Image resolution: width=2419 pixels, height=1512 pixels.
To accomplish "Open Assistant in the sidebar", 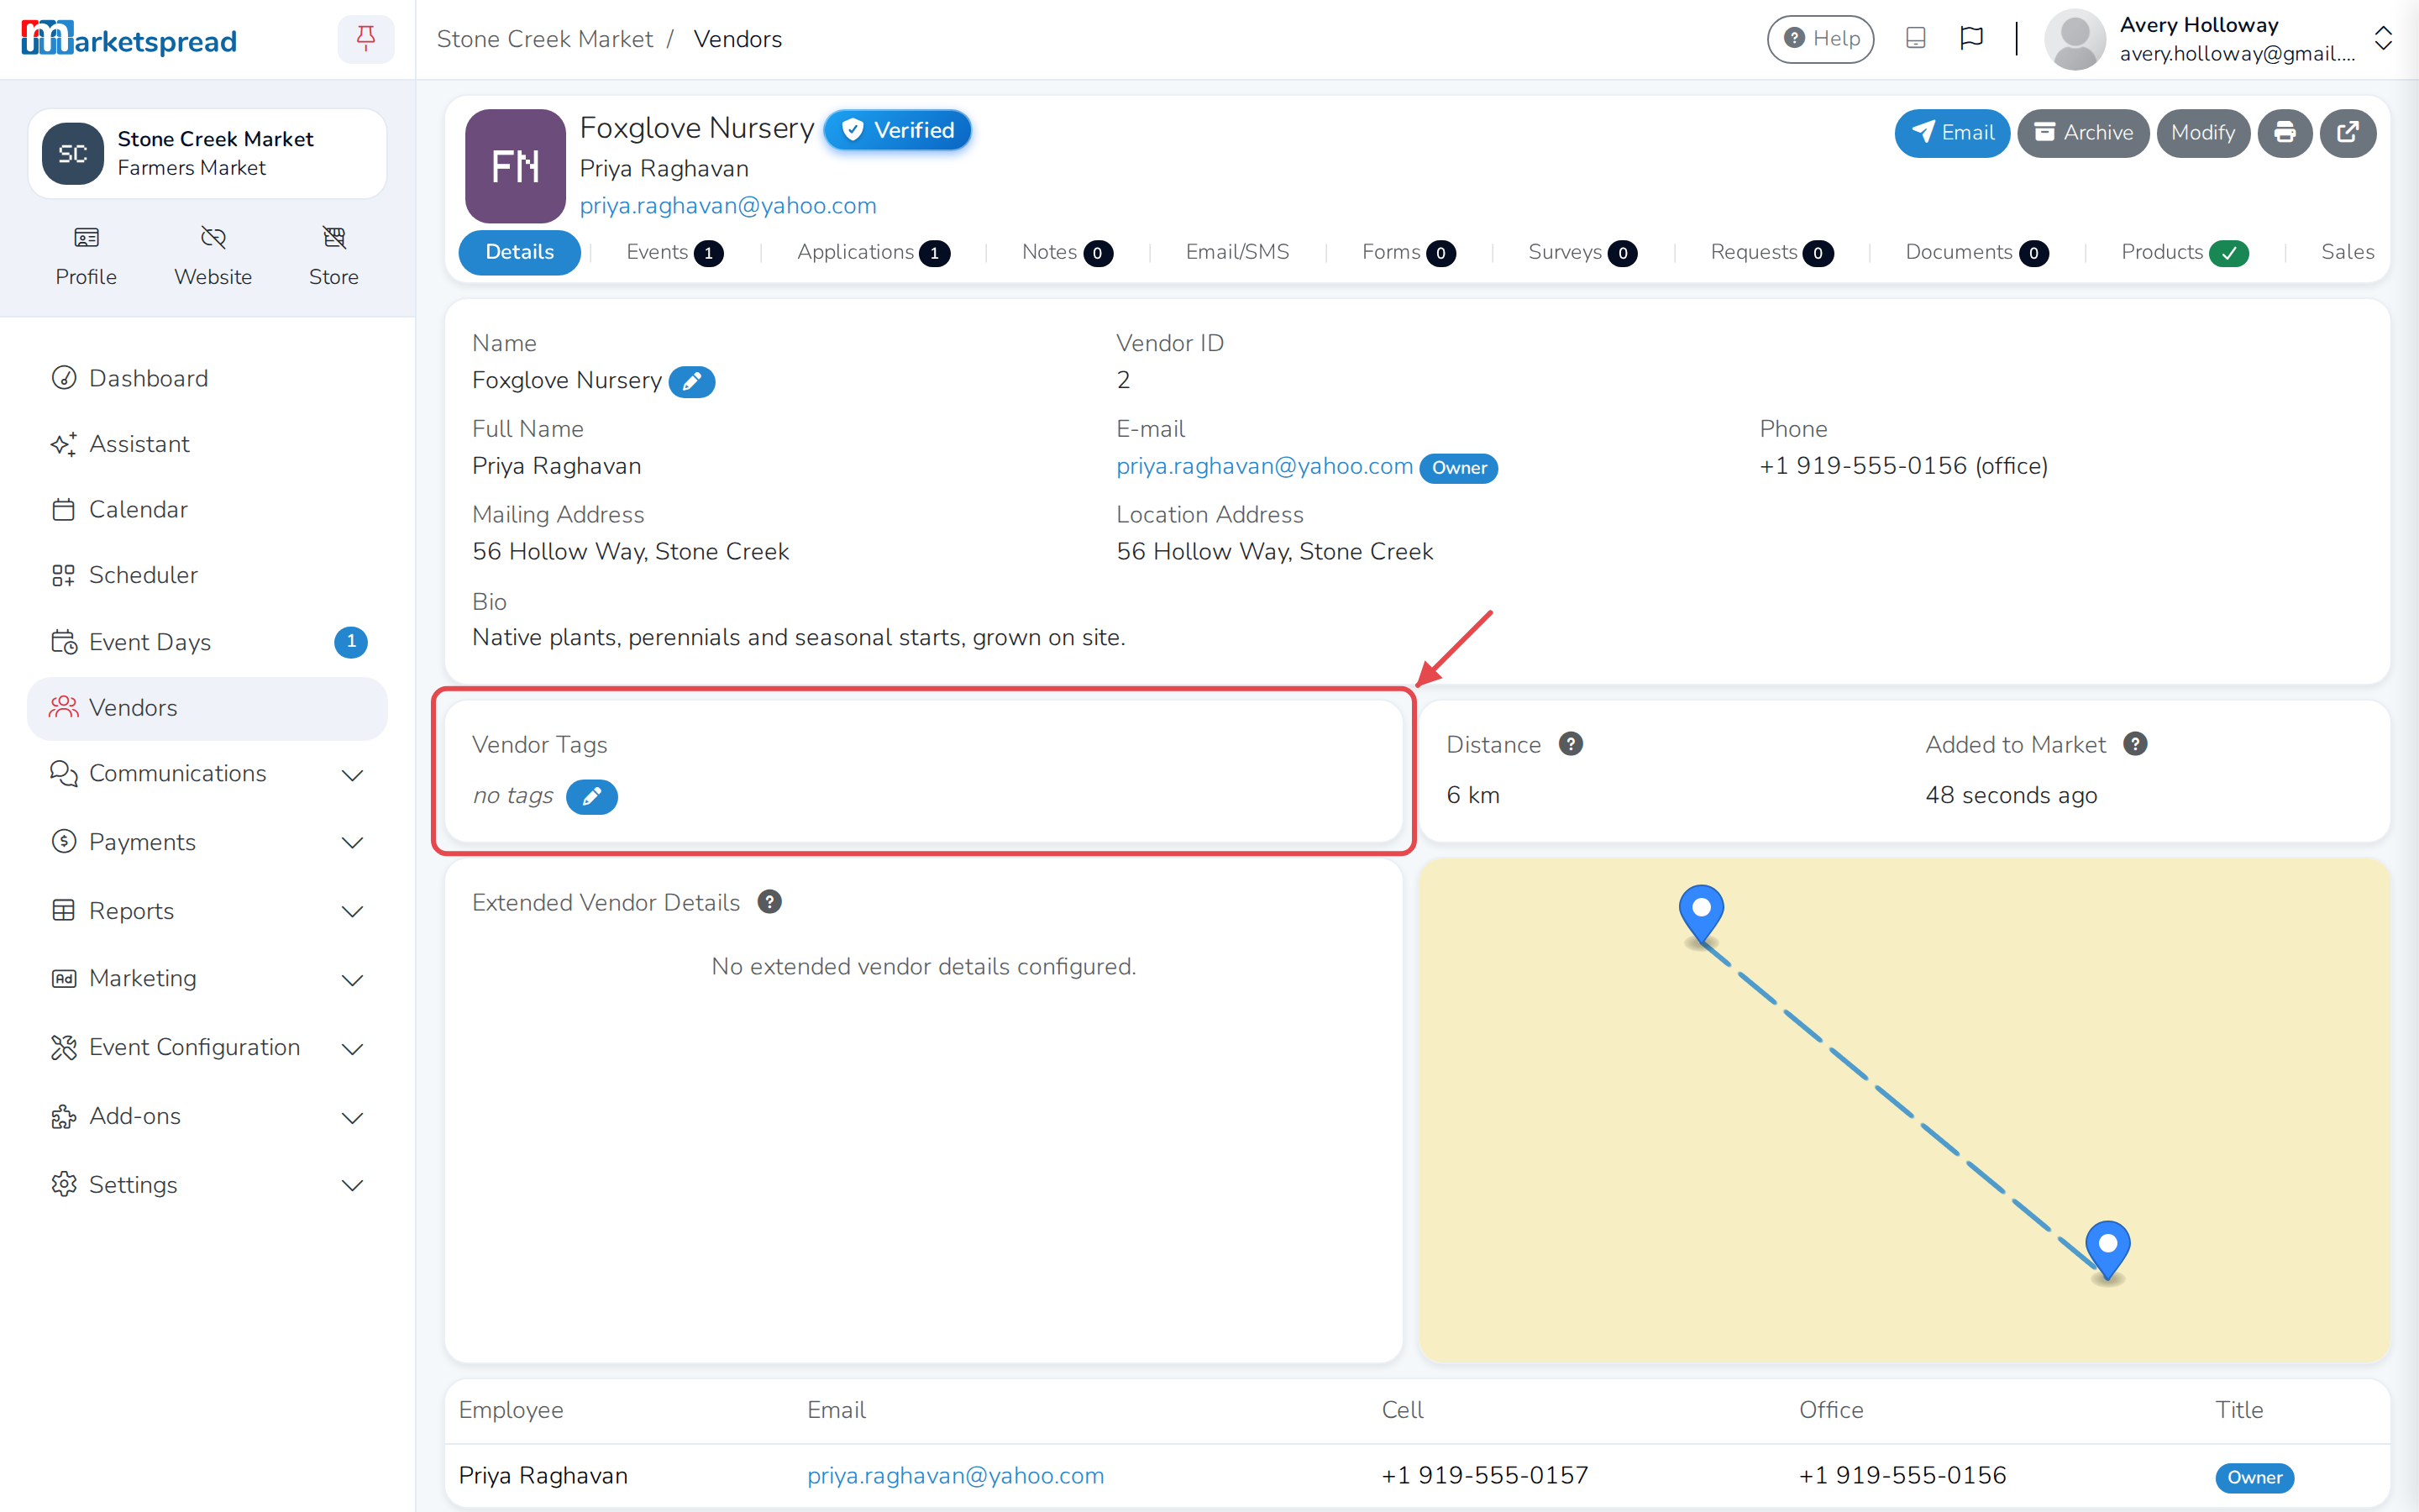I will [x=208, y=444].
